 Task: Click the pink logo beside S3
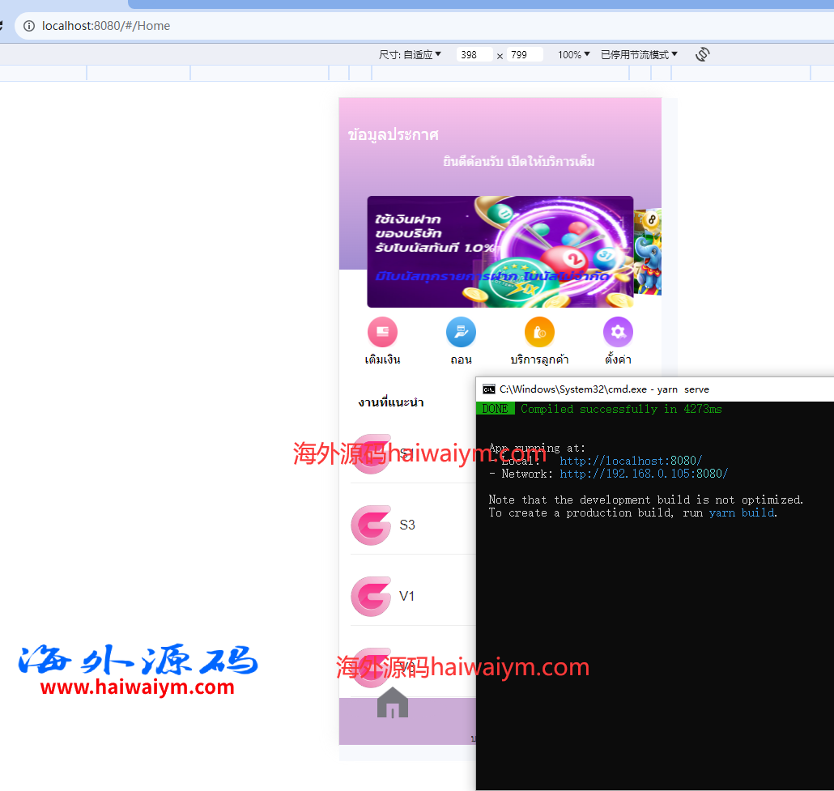(371, 525)
